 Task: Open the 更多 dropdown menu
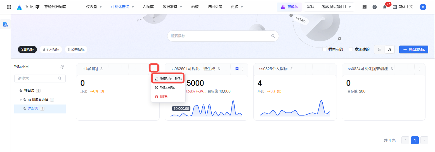237,7
